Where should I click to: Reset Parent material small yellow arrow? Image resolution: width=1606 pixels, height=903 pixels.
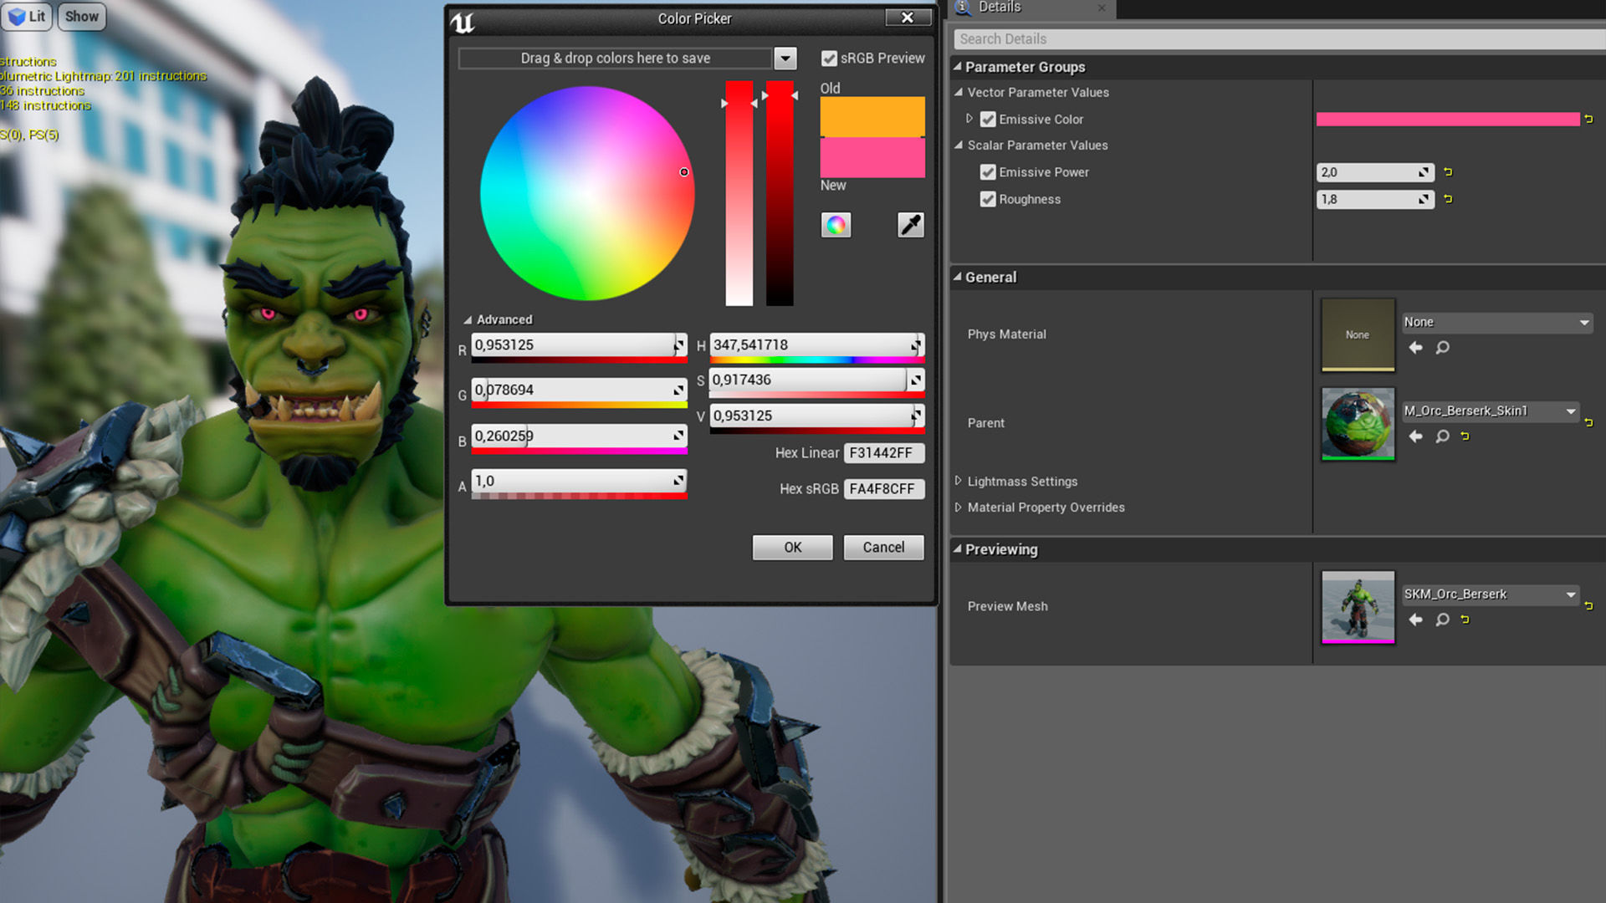1465,436
